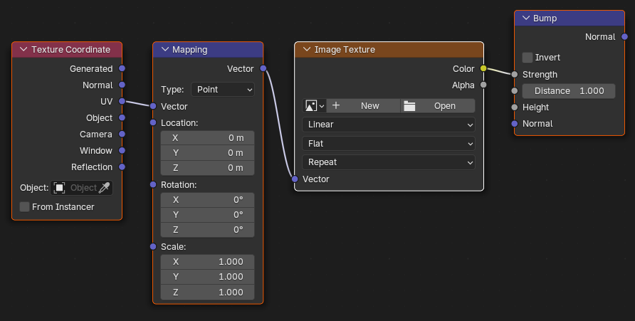Open the Mapping Type Point dropdown
The width and height of the screenshot is (635, 321).
(223, 90)
